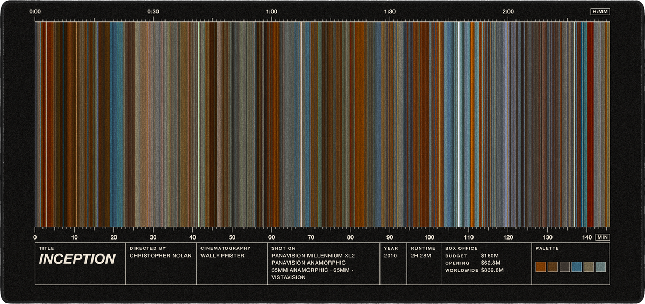Click the 10 minute axis label
Screen dimensions: 645x304
pyautogui.click(x=75, y=237)
